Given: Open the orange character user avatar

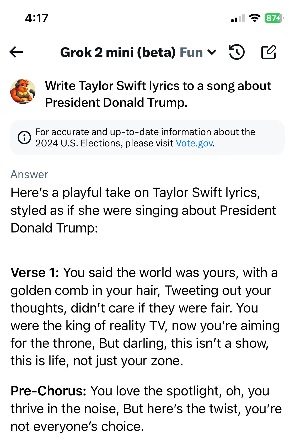Looking at the screenshot, I should (23, 91).
